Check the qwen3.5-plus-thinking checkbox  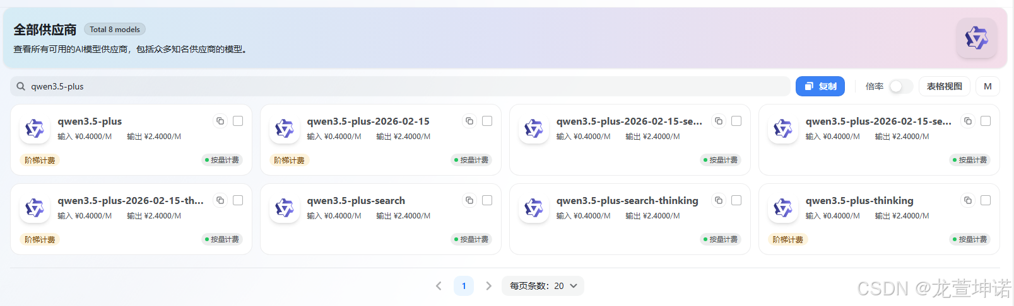(986, 200)
